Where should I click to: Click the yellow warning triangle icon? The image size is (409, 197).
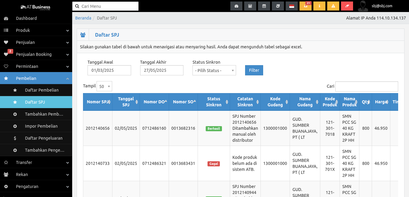click(333, 6)
